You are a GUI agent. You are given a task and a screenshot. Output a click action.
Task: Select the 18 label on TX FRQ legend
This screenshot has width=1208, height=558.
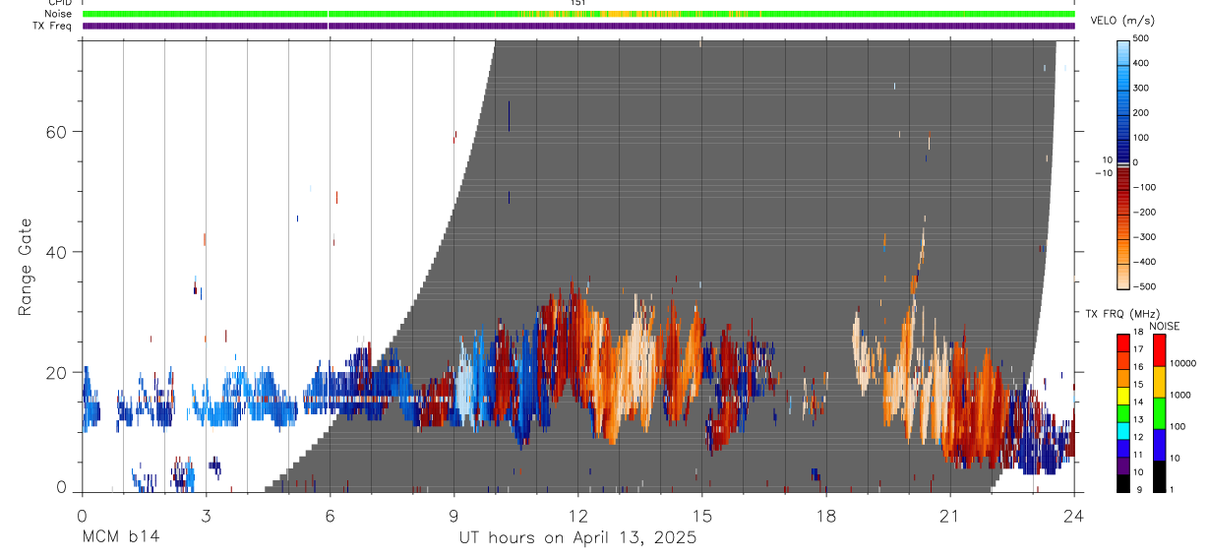coord(1138,332)
